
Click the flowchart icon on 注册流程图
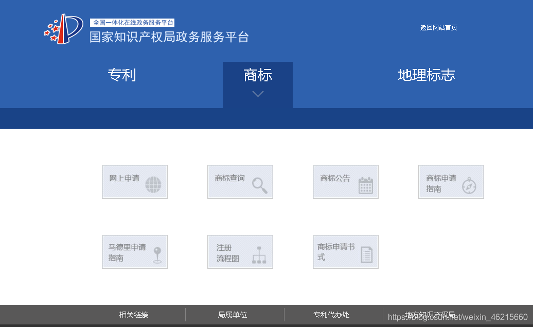click(259, 255)
